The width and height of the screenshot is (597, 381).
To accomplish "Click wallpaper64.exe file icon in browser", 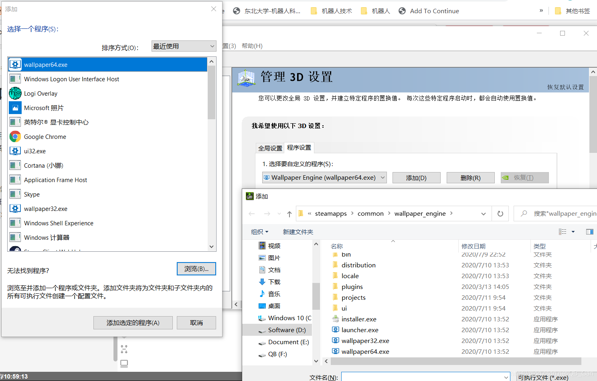I will click(x=336, y=351).
